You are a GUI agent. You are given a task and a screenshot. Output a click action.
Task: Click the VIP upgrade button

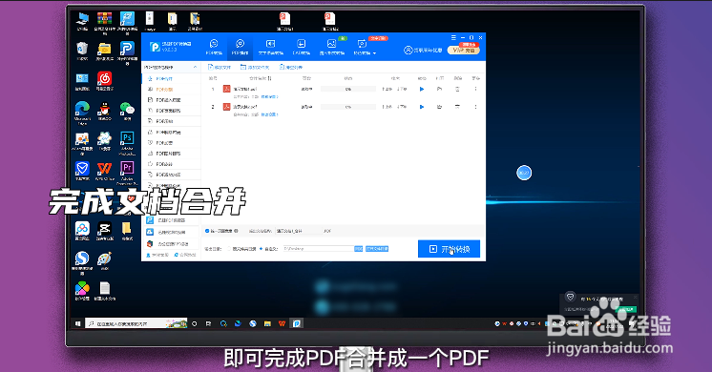pyautogui.click(x=464, y=50)
